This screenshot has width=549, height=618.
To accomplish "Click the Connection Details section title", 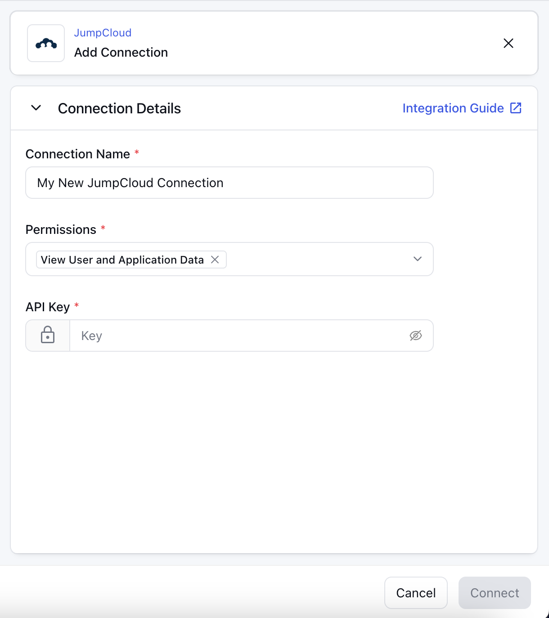I will (x=119, y=108).
